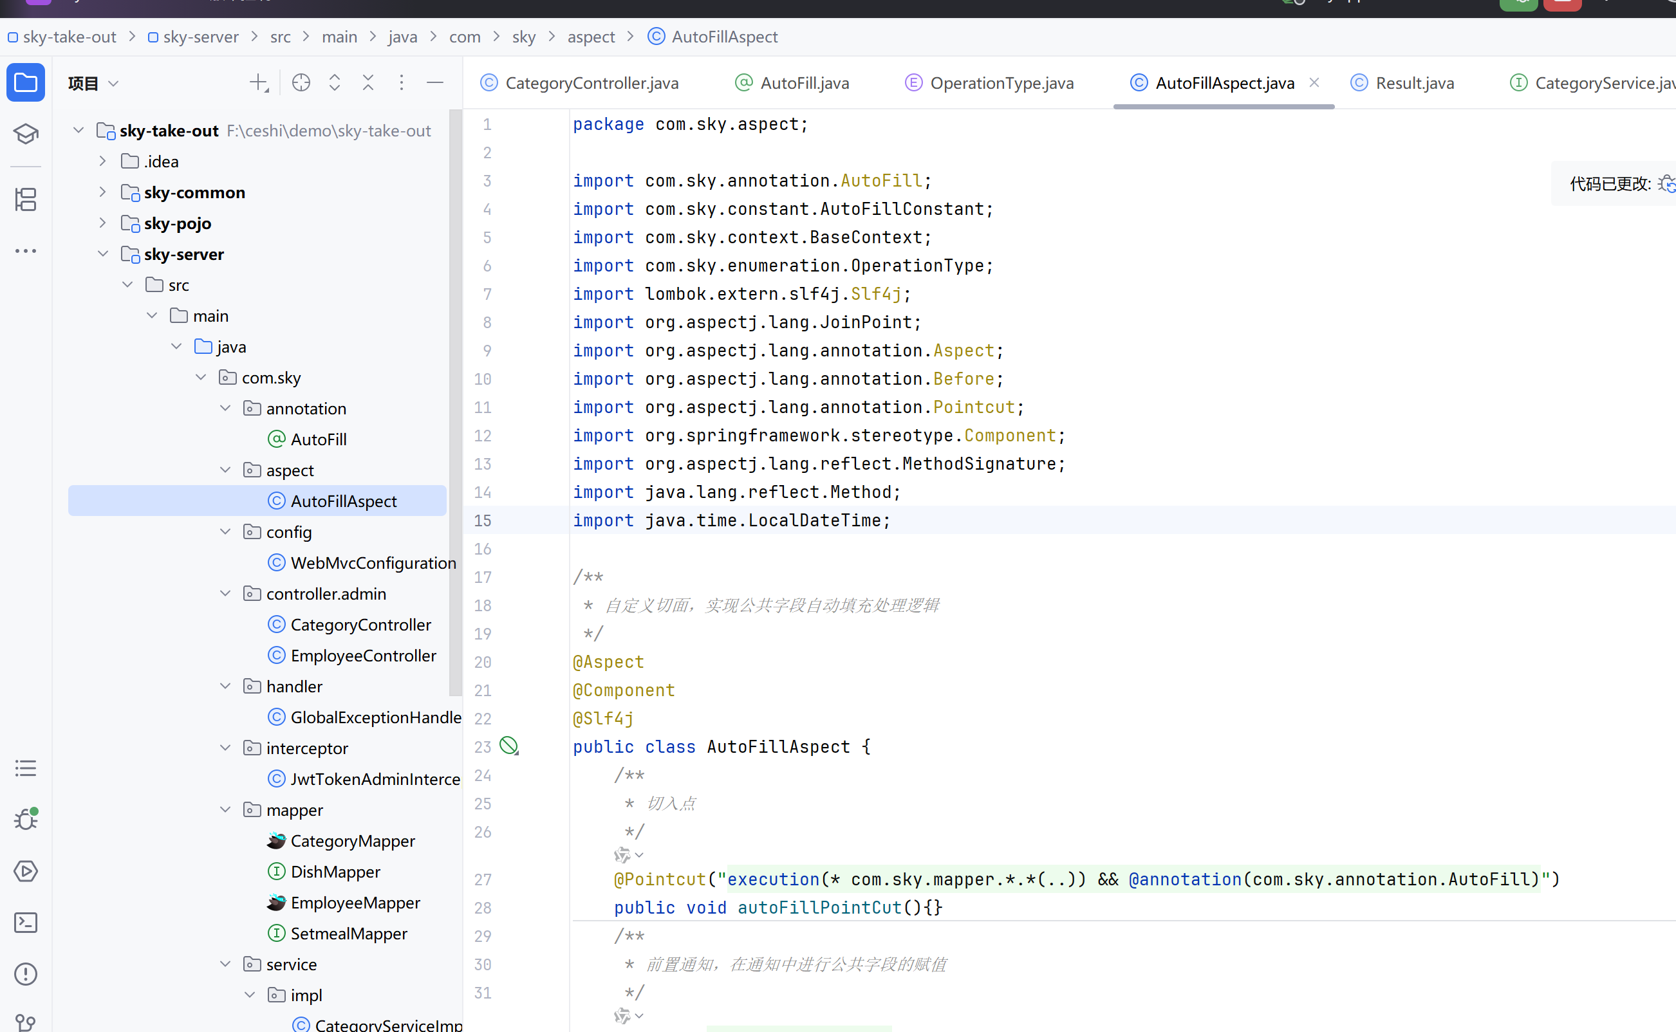Open the Learn tool window icon
The width and height of the screenshot is (1676, 1032).
25,133
